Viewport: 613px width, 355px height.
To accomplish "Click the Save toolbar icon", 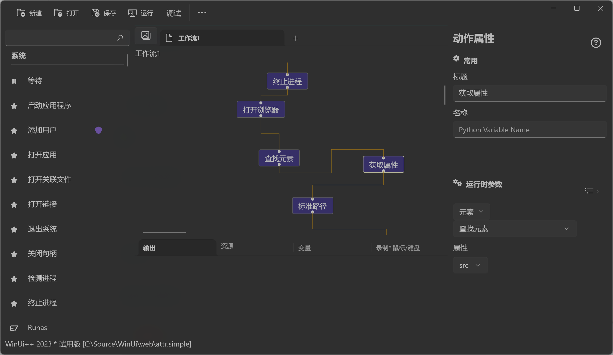I will click(95, 13).
